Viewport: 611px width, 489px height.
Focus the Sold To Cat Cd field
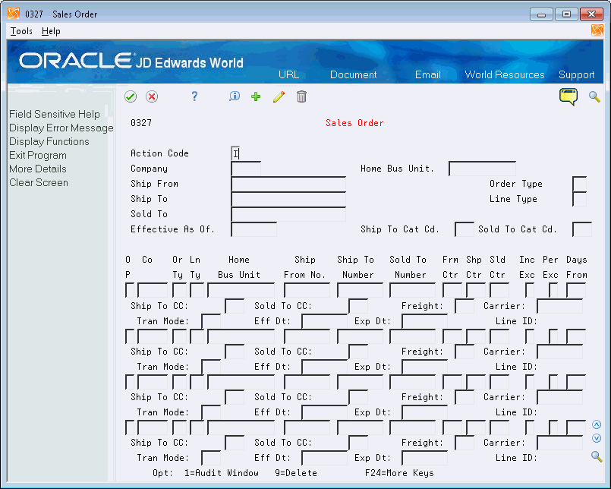(582, 229)
